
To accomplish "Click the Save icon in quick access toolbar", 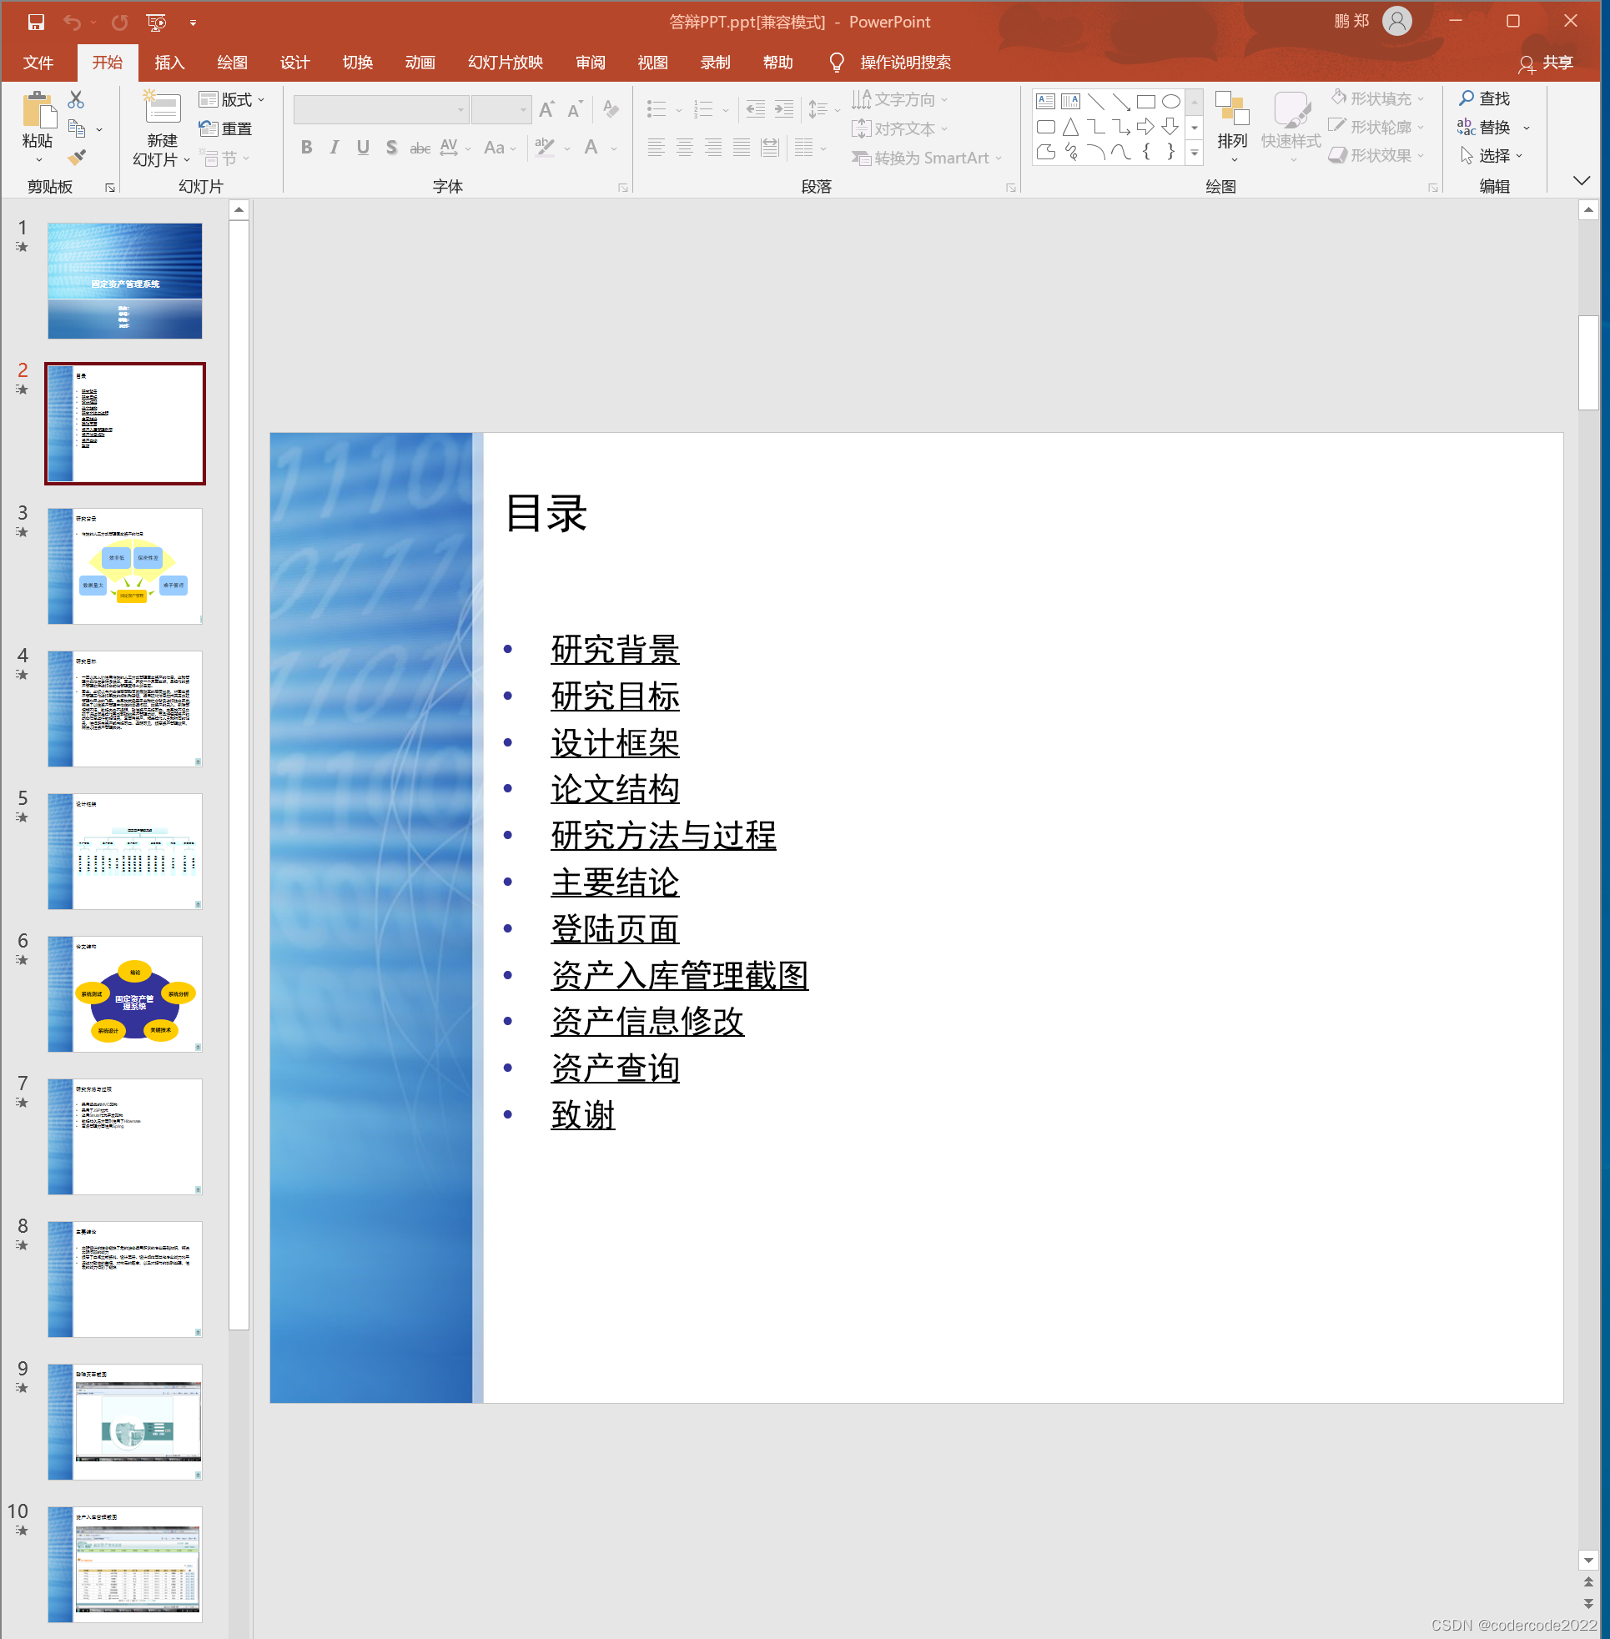I will [x=36, y=22].
